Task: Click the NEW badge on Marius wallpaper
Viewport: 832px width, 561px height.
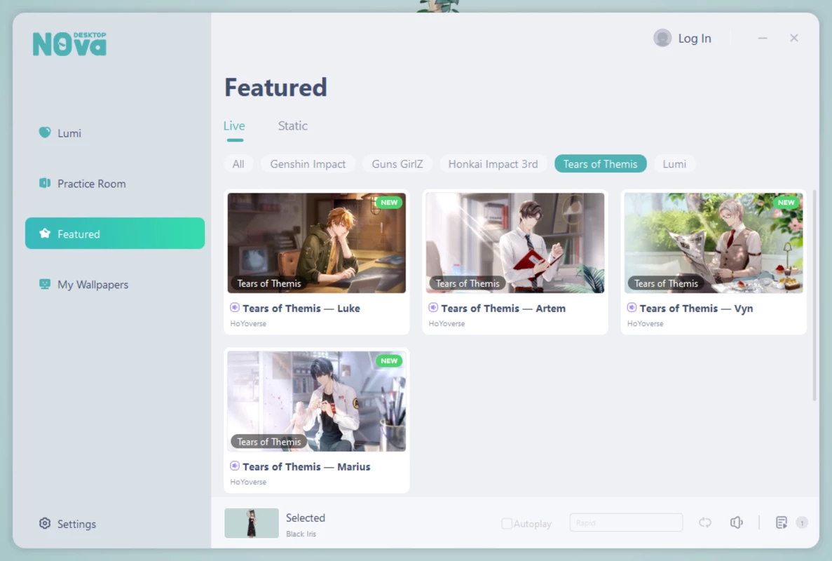Action: (x=389, y=360)
